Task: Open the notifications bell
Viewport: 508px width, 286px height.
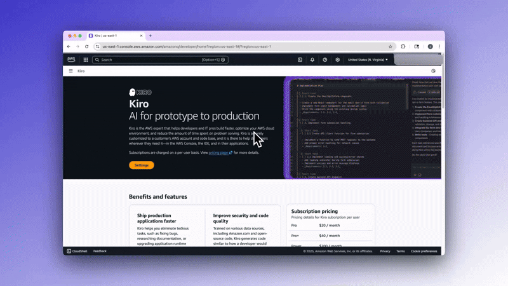Action: pos(312,60)
